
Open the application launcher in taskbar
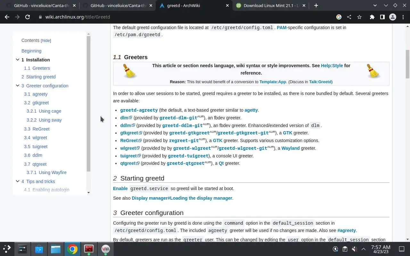[7, 249]
